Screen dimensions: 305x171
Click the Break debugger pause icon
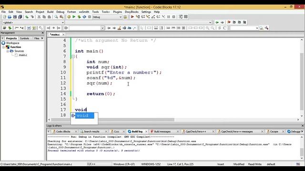pos(168,17)
